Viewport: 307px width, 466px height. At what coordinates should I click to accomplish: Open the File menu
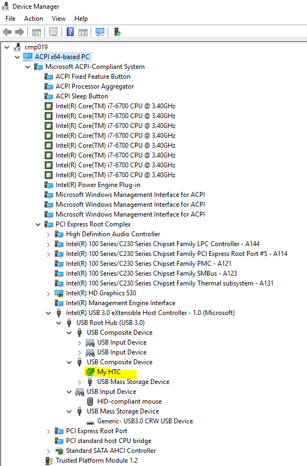(10, 19)
